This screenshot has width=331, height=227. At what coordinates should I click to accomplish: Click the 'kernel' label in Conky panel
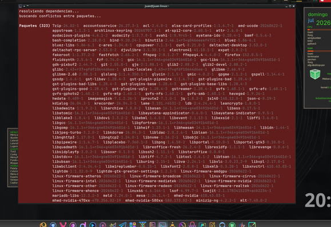coord(324,87)
